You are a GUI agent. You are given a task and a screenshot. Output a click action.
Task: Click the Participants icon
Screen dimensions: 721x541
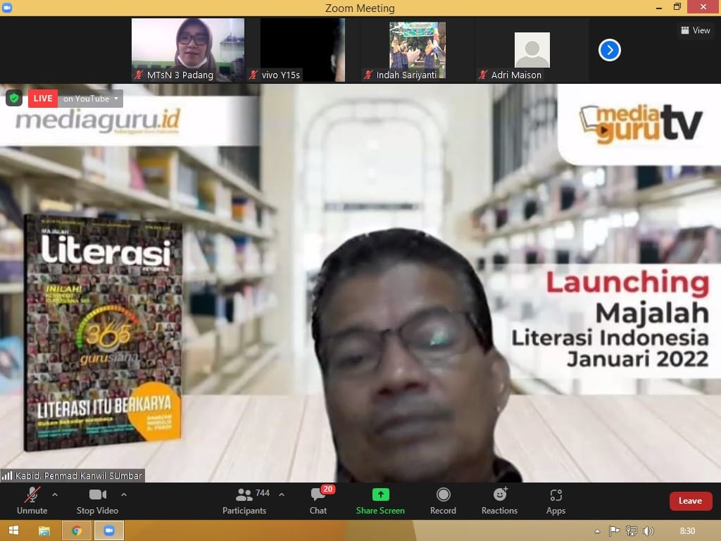244,495
